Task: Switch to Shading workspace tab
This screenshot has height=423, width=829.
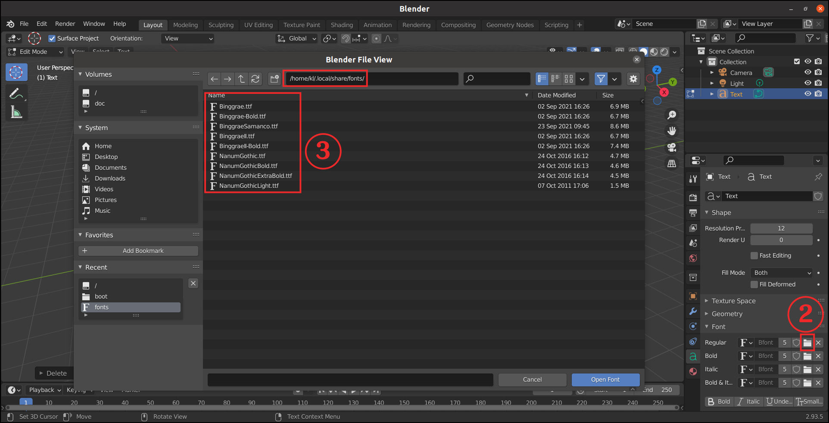Action: click(342, 25)
